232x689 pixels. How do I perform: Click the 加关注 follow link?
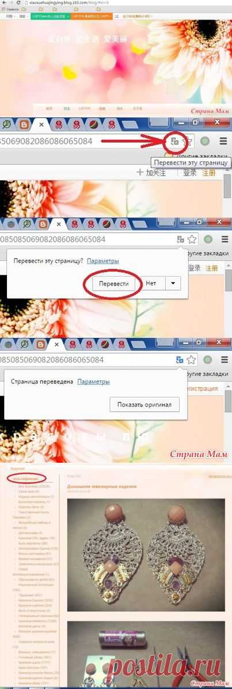[156, 173]
